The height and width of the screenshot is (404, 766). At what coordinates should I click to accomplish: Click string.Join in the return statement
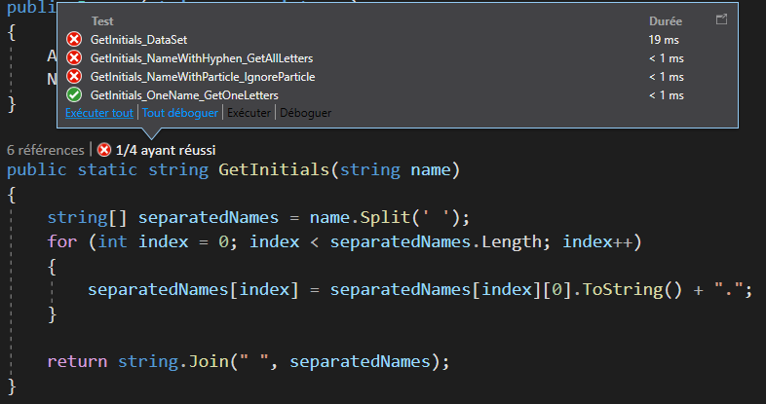click(172, 361)
